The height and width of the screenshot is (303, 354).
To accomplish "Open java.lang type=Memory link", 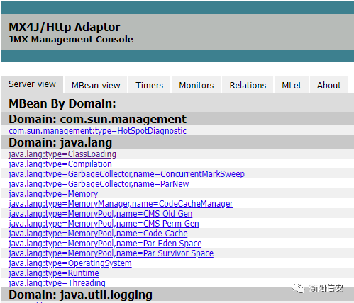I will 53,194.
